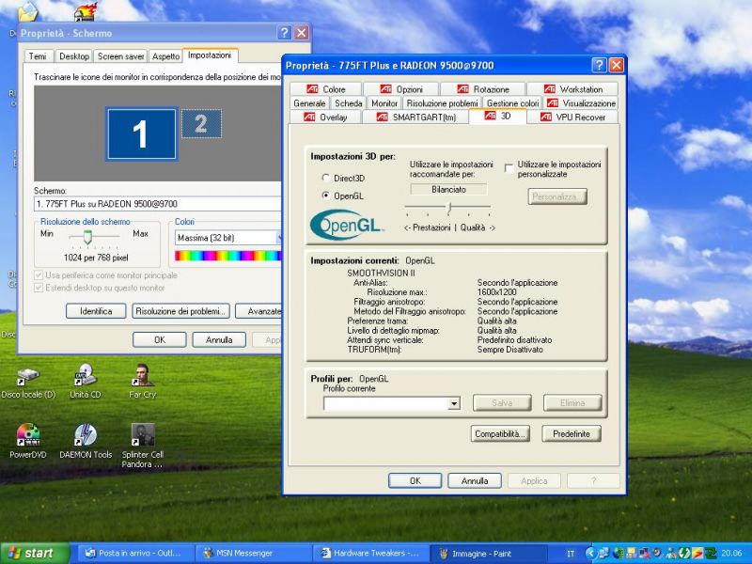The height and width of the screenshot is (564, 752).
Task: Enable Utilizzare le impostazioni personalizzate checkbox
Action: click(509, 168)
